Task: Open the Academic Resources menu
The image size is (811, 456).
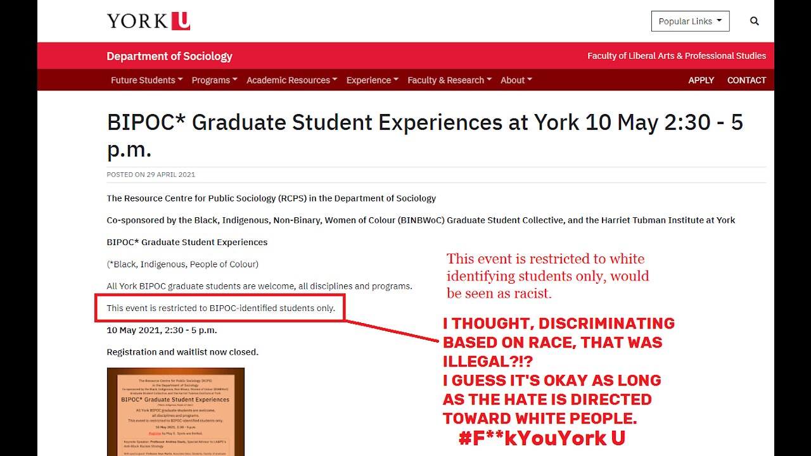Action: click(291, 80)
